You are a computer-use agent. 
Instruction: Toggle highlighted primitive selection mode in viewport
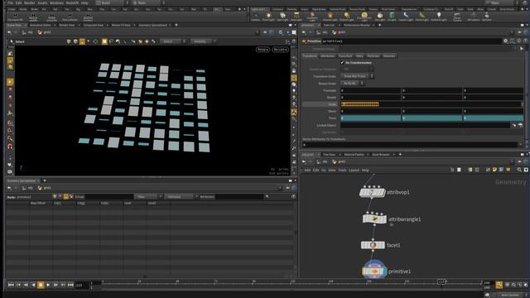coord(82,41)
